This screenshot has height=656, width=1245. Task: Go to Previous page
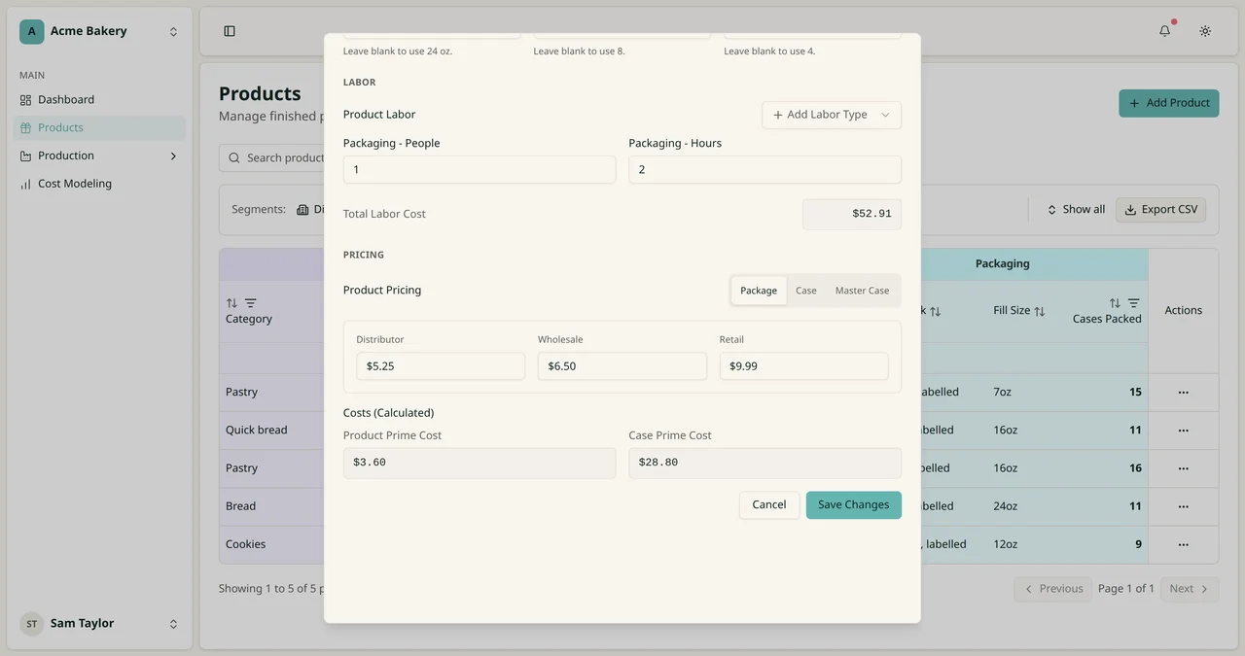[1052, 589]
